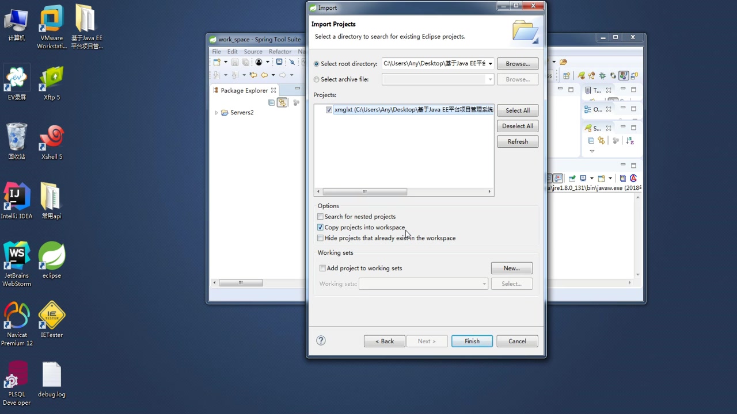This screenshot has height=414, width=737.
Task: Open dropdown next to the person icon
Action: coord(268,62)
